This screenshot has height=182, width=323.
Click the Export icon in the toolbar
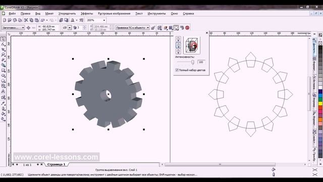(x=66, y=20)
